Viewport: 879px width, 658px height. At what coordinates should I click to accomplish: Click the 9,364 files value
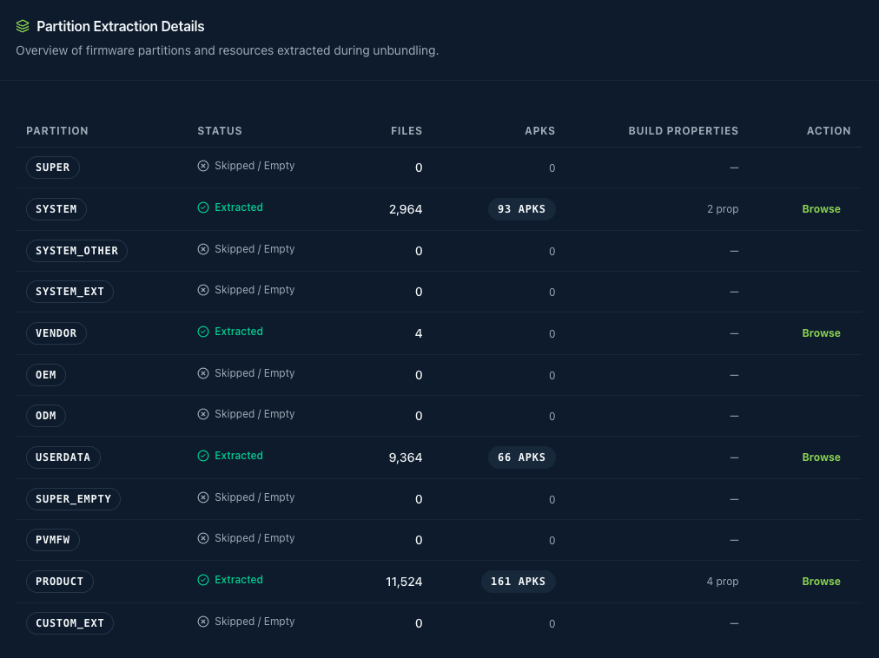[406, 457]
